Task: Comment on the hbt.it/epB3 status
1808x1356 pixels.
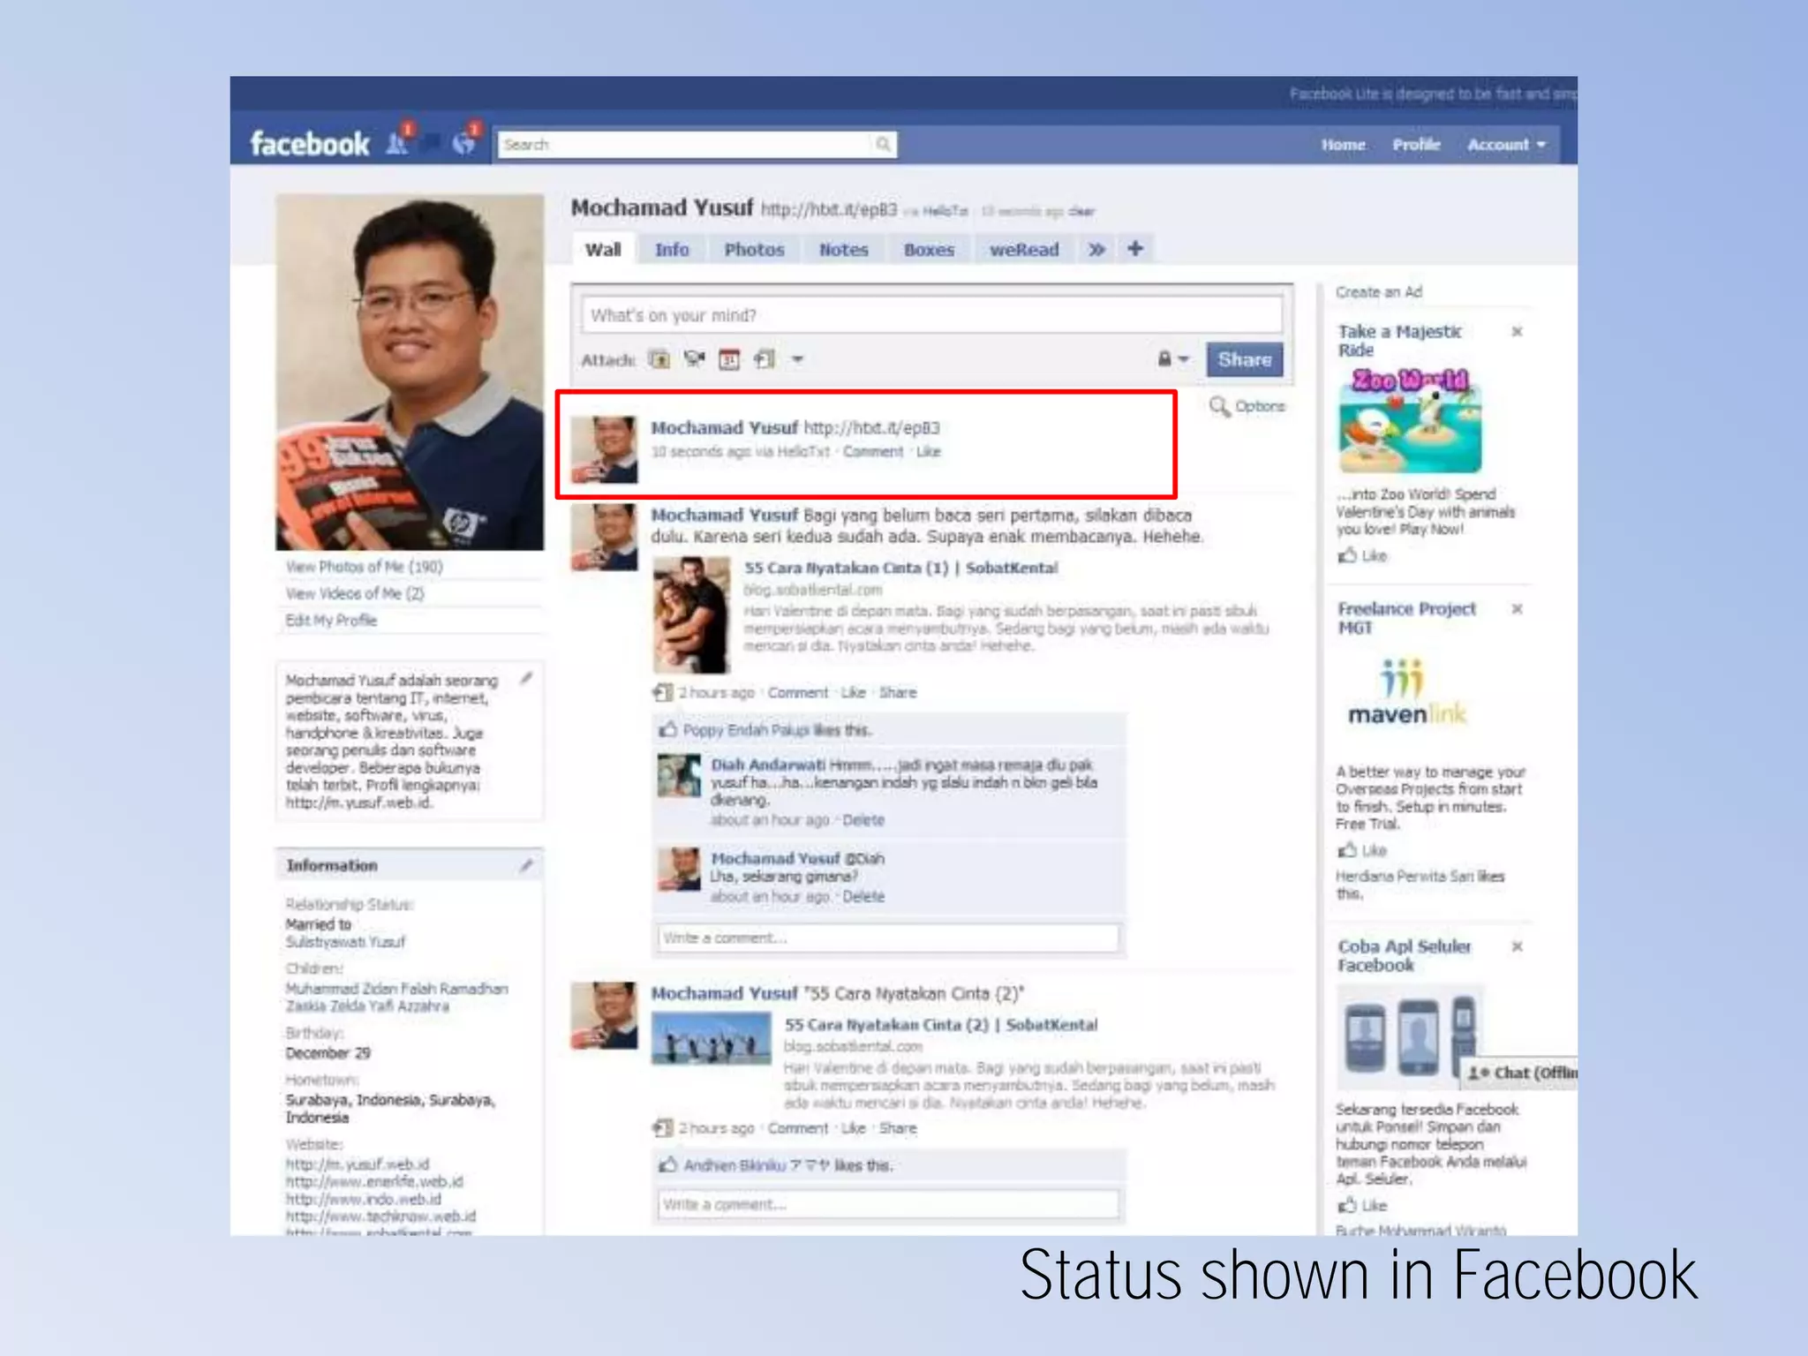Action: (873, 452)
